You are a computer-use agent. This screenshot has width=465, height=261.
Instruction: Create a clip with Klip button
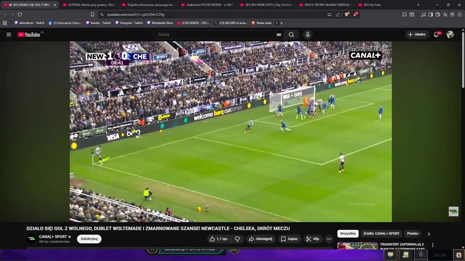[x=312, y=239]
